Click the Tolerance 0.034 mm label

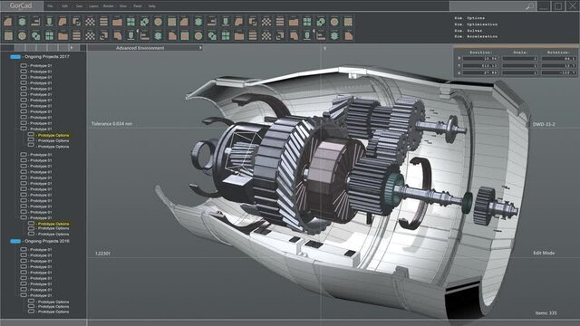[111, 124]
